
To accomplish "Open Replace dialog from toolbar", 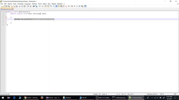I will [36, 6].
